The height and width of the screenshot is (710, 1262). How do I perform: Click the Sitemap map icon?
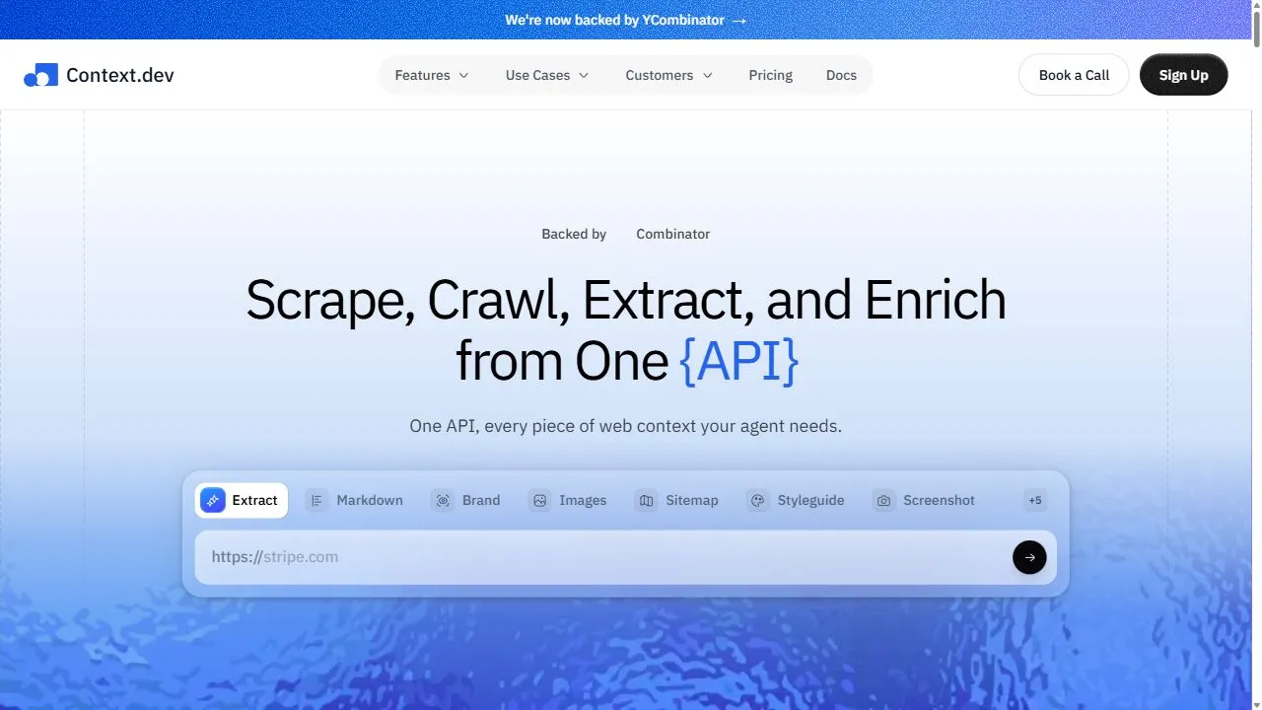[x=646, y=500]
